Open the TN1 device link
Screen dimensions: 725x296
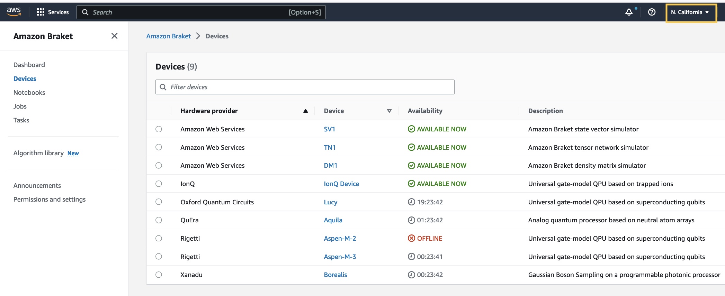[330, 147]
